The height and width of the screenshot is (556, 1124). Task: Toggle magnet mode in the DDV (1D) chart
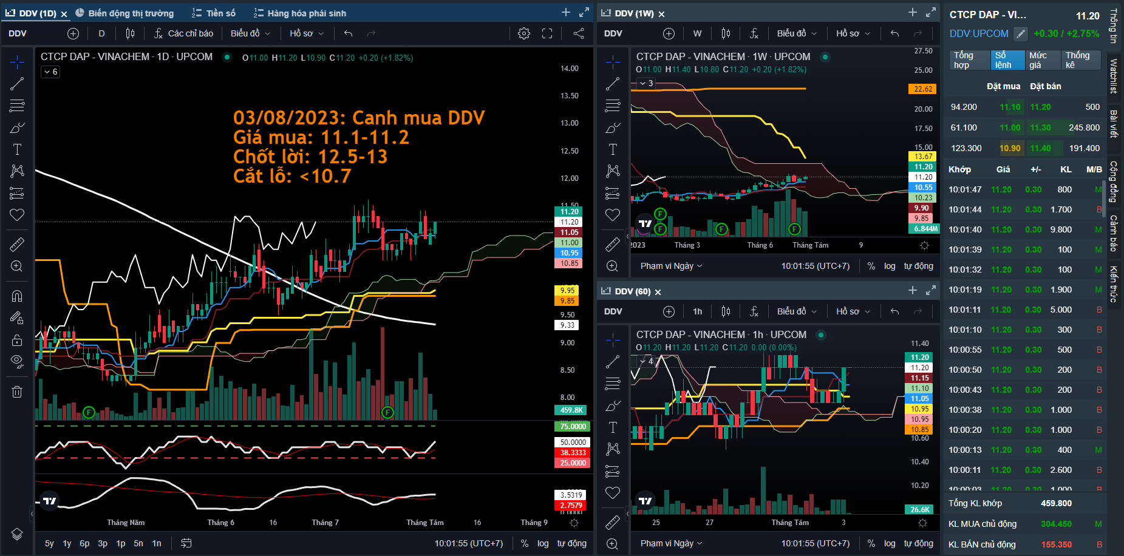click(17, 296)
